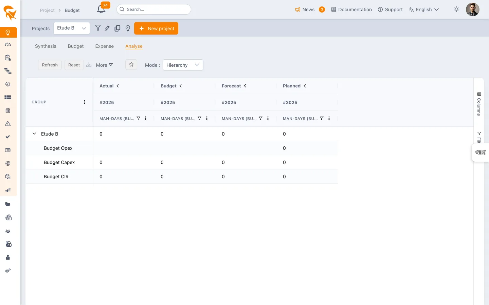Viewport: 489px width, 305px height.
Task: Click the Search input field
Action: point(154,9)
